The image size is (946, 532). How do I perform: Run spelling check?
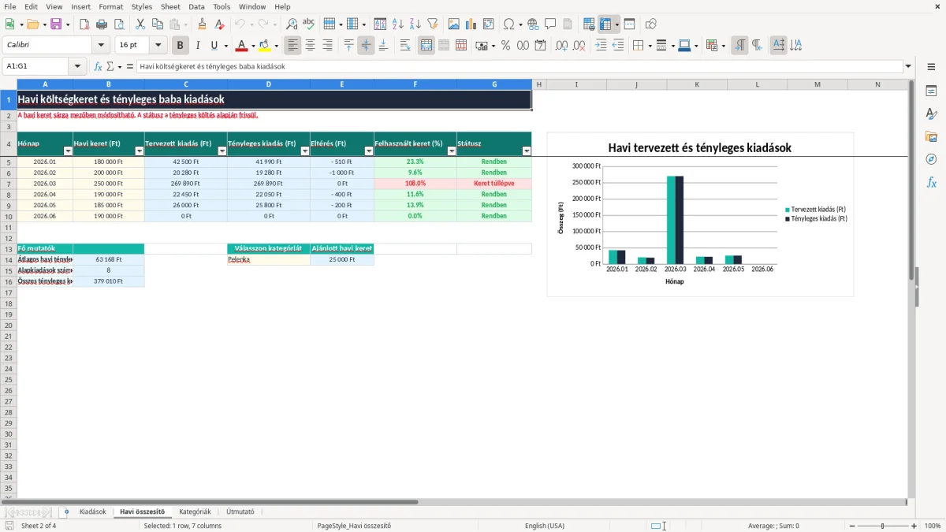(x=309, y=24)
